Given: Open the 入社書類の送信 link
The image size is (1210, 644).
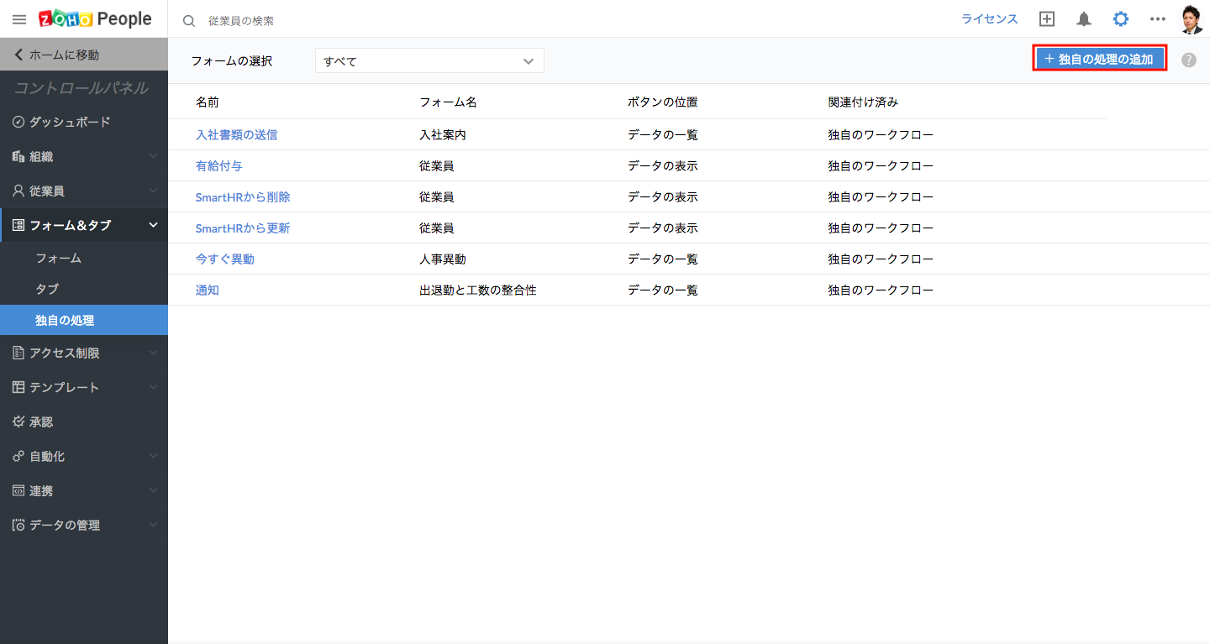Looking at the screenshot, I should tap(236, 134).
